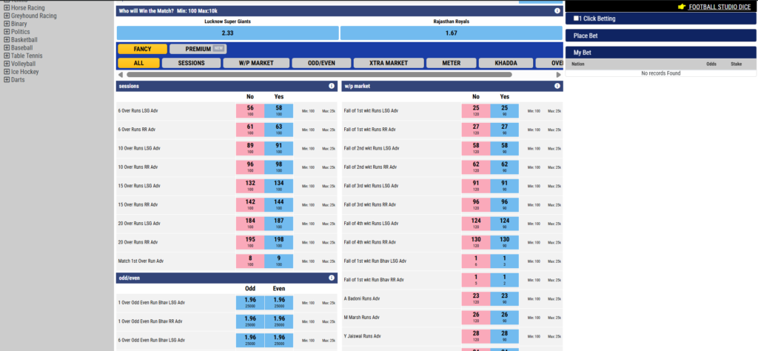This screenshot has width=758, height=351.
Task: Expand the Basketball category
Action: point(7,40)
